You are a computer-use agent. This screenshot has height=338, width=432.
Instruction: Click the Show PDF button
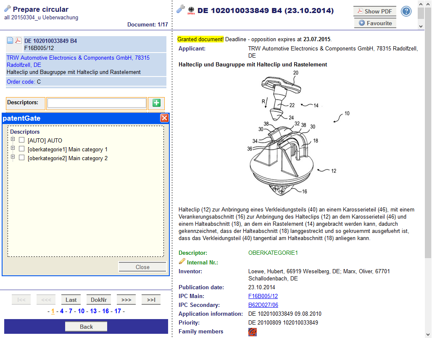[x=375, y=11]
